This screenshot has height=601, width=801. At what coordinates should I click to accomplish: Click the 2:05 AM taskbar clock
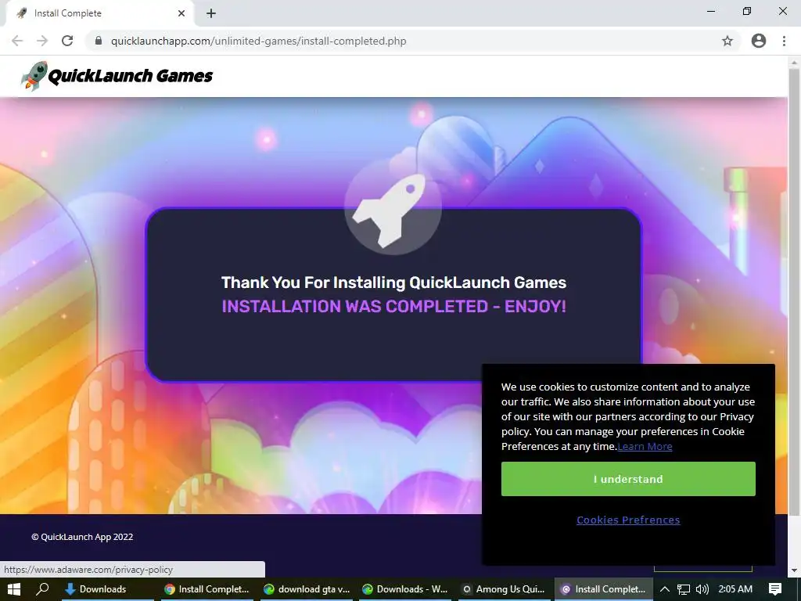pyautogui.click(x=735, y=589)
